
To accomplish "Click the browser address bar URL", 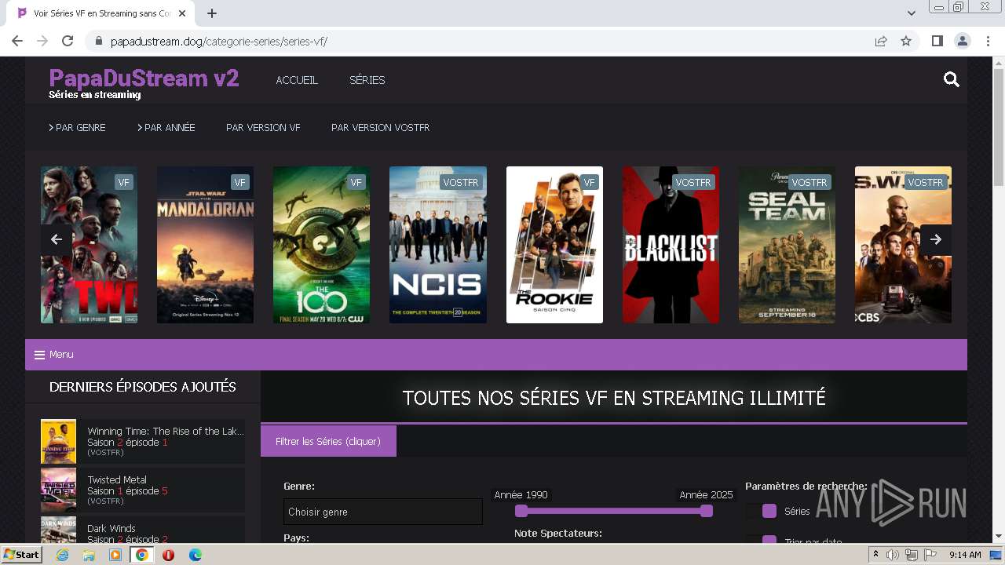I will (x=219, y=42).
